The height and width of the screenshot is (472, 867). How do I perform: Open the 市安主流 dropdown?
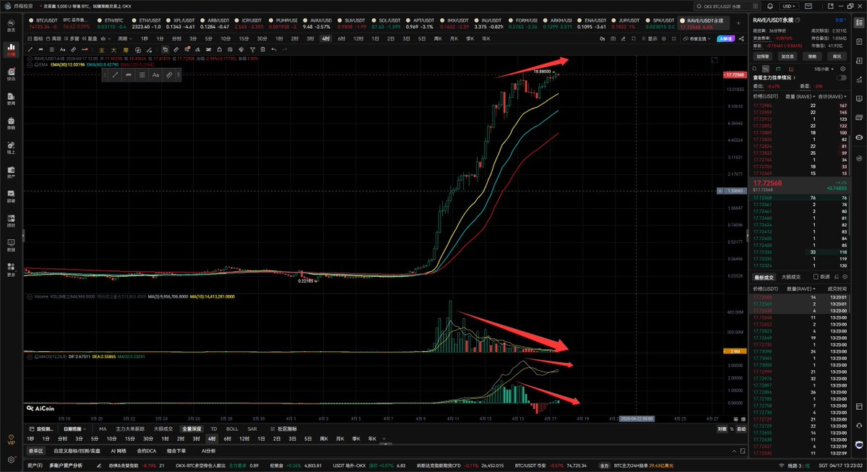698,38
